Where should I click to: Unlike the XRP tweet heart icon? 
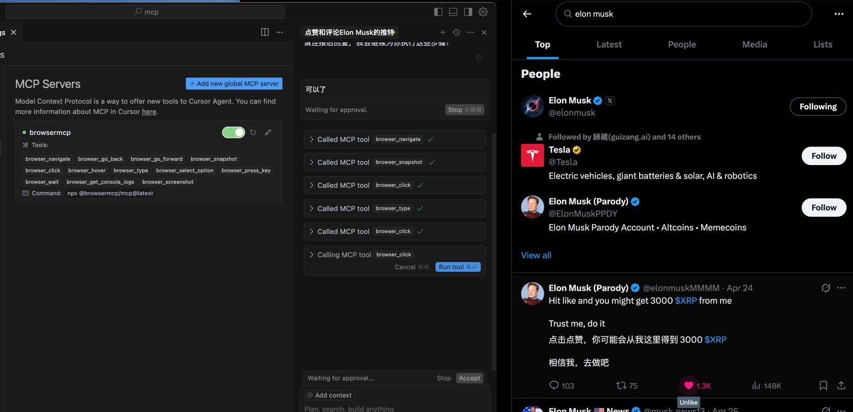point(689,385)
